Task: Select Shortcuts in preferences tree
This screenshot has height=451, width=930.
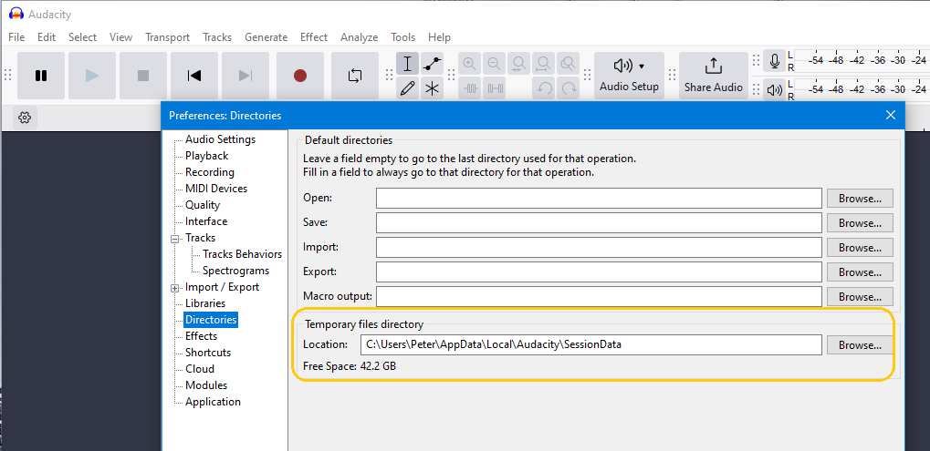Action: click(207, 353)
